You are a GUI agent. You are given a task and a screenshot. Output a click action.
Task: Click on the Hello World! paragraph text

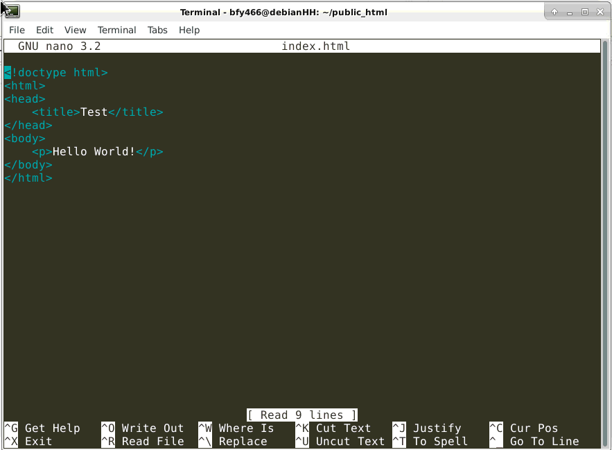(94, 152)
